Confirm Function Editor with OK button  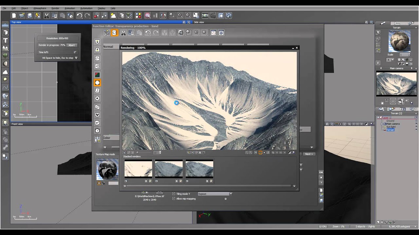click(321, 172)
